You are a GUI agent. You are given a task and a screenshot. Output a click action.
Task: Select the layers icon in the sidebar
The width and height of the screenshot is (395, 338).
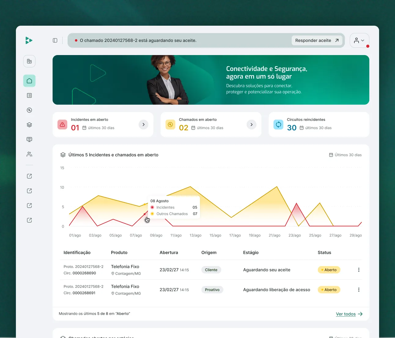point(29,125)
